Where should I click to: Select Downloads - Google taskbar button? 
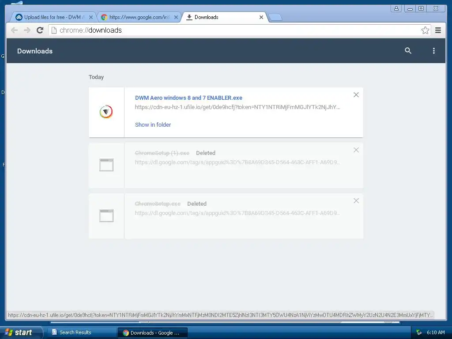(152, 333)
